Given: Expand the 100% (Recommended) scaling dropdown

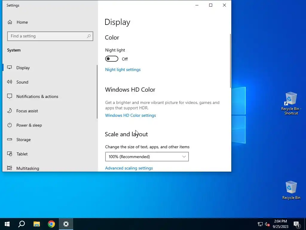Looking at the screenshot, I should 147,157.
